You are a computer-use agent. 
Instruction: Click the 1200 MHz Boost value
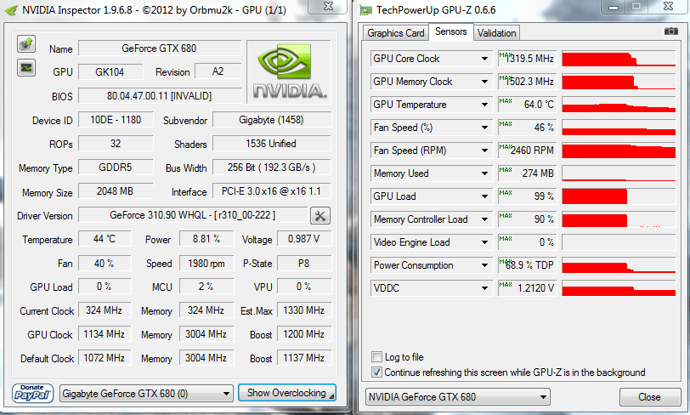pos(304,334)
